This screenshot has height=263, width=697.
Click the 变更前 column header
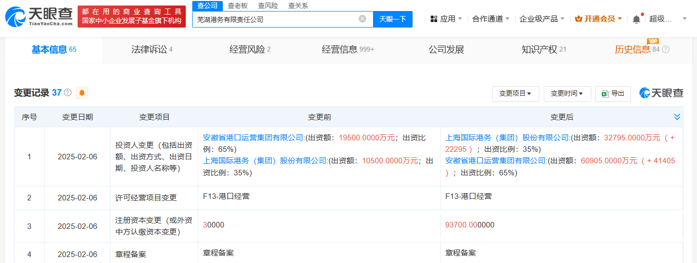(319, 117)
